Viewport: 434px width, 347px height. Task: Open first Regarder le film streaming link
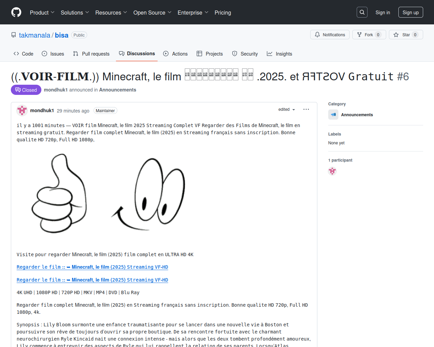coord(92,267)
